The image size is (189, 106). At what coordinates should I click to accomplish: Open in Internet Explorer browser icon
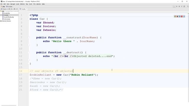click(x=184, y=16)
